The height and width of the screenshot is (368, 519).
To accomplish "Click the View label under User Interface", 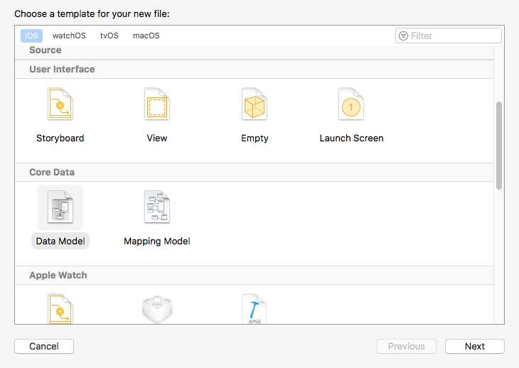I will click(x=157, y=139).
